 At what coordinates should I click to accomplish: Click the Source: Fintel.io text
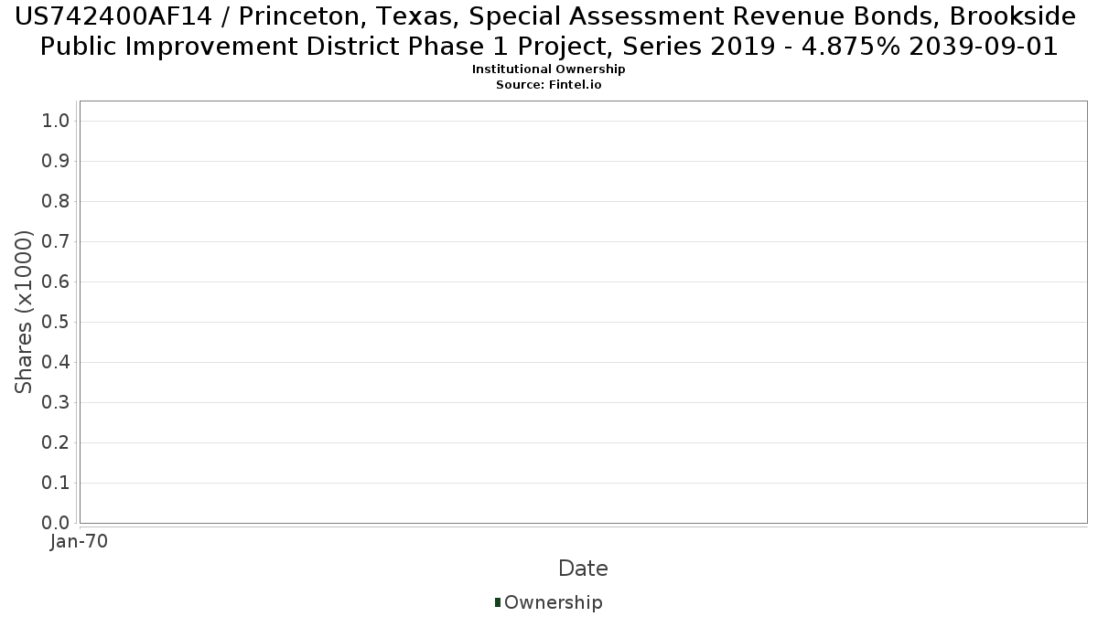549,84
